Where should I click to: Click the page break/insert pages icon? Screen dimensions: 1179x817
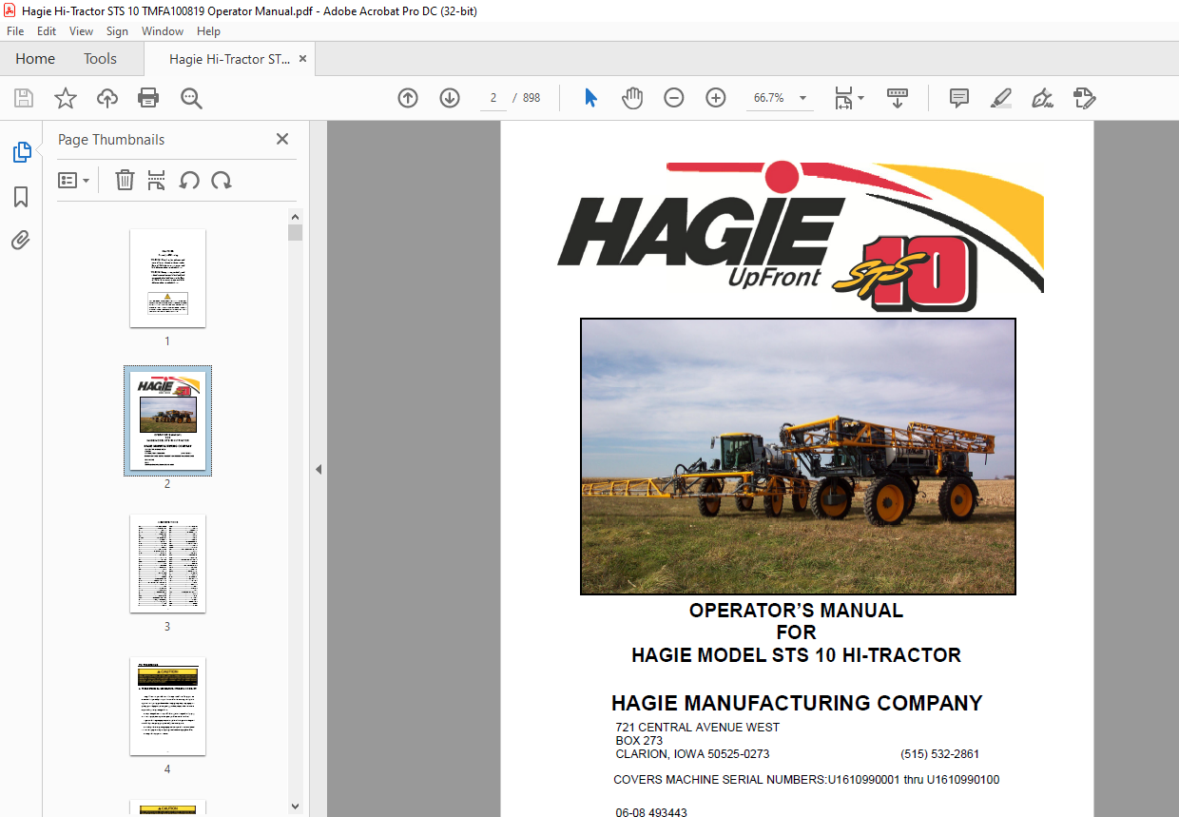click(x=157, y=180)
